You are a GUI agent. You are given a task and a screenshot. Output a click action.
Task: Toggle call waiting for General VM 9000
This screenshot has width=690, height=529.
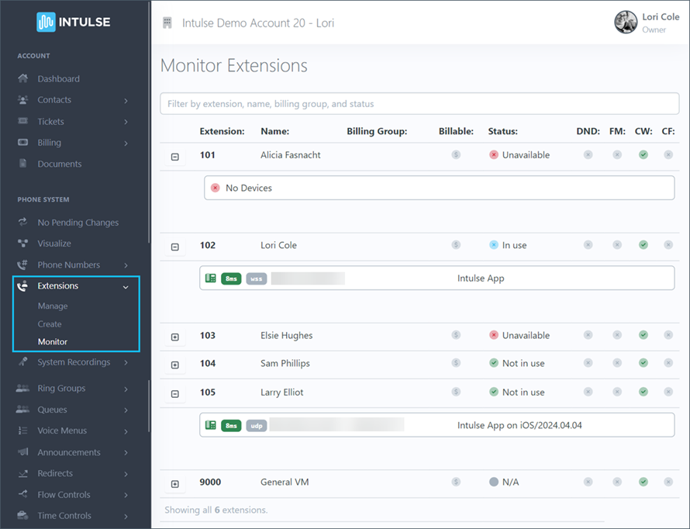click(643, 482)
